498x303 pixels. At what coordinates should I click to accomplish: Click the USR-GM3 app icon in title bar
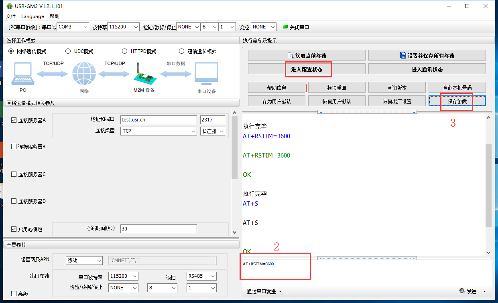point(9,6)
